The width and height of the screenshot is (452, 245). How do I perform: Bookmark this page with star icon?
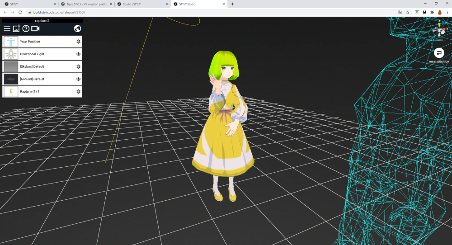[408, 12]
